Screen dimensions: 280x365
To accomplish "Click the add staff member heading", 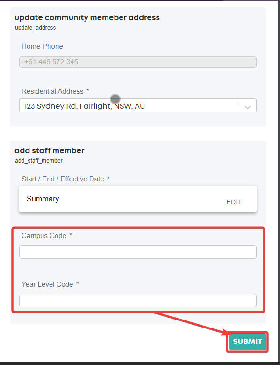I will click(50, 150).
